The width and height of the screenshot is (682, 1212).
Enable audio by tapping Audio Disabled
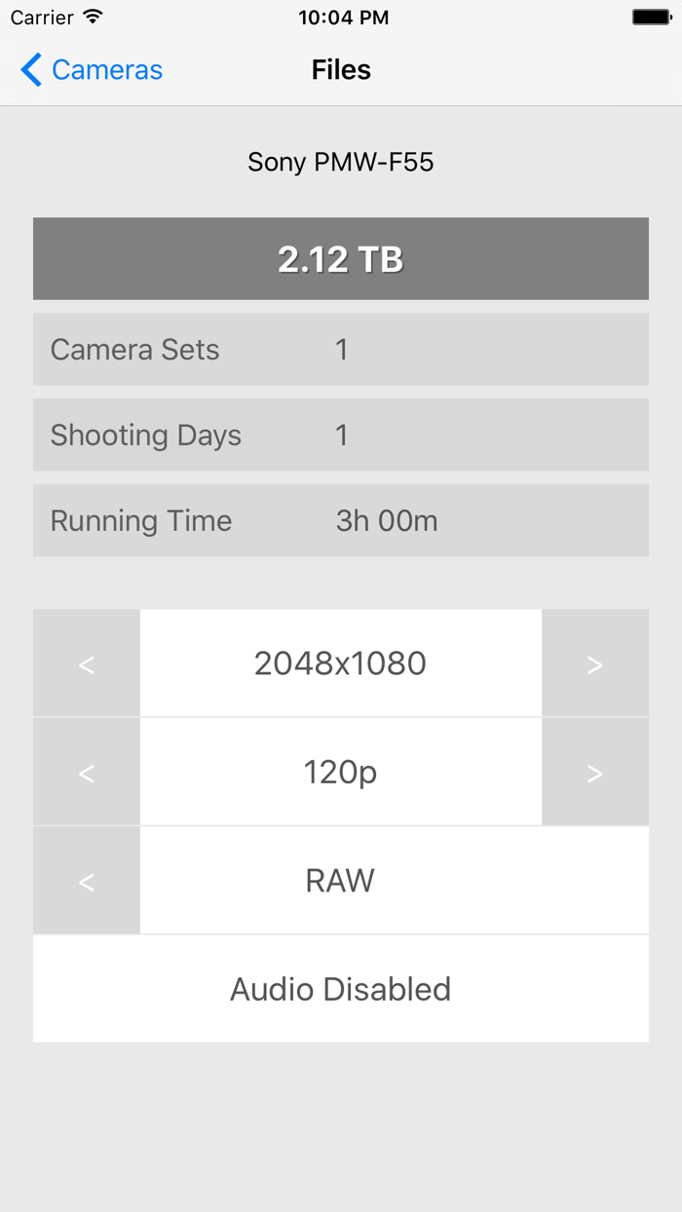pos(340,988)
